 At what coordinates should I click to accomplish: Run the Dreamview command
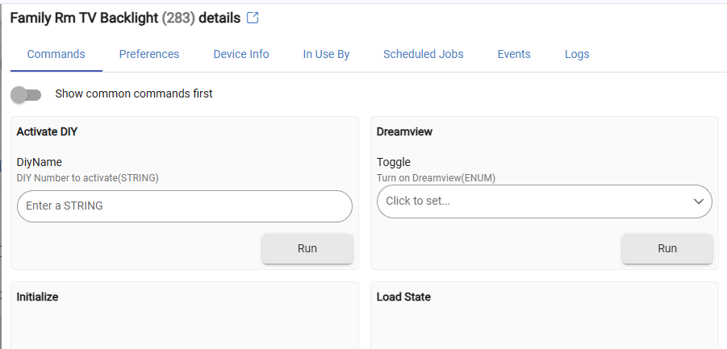tap(667, 248)
